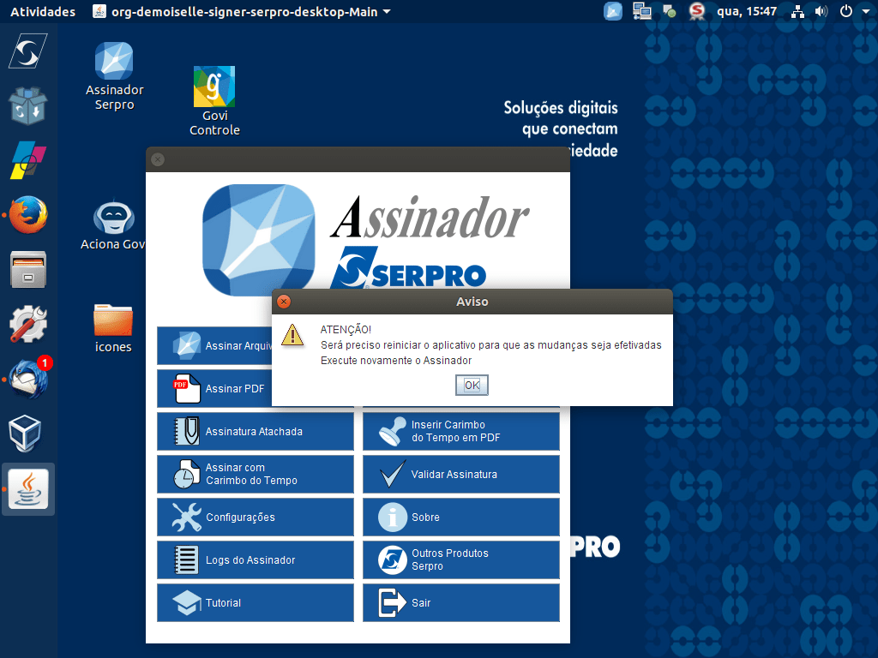Open the Tutorial button
Screen dimensions: 878x658
256,602
